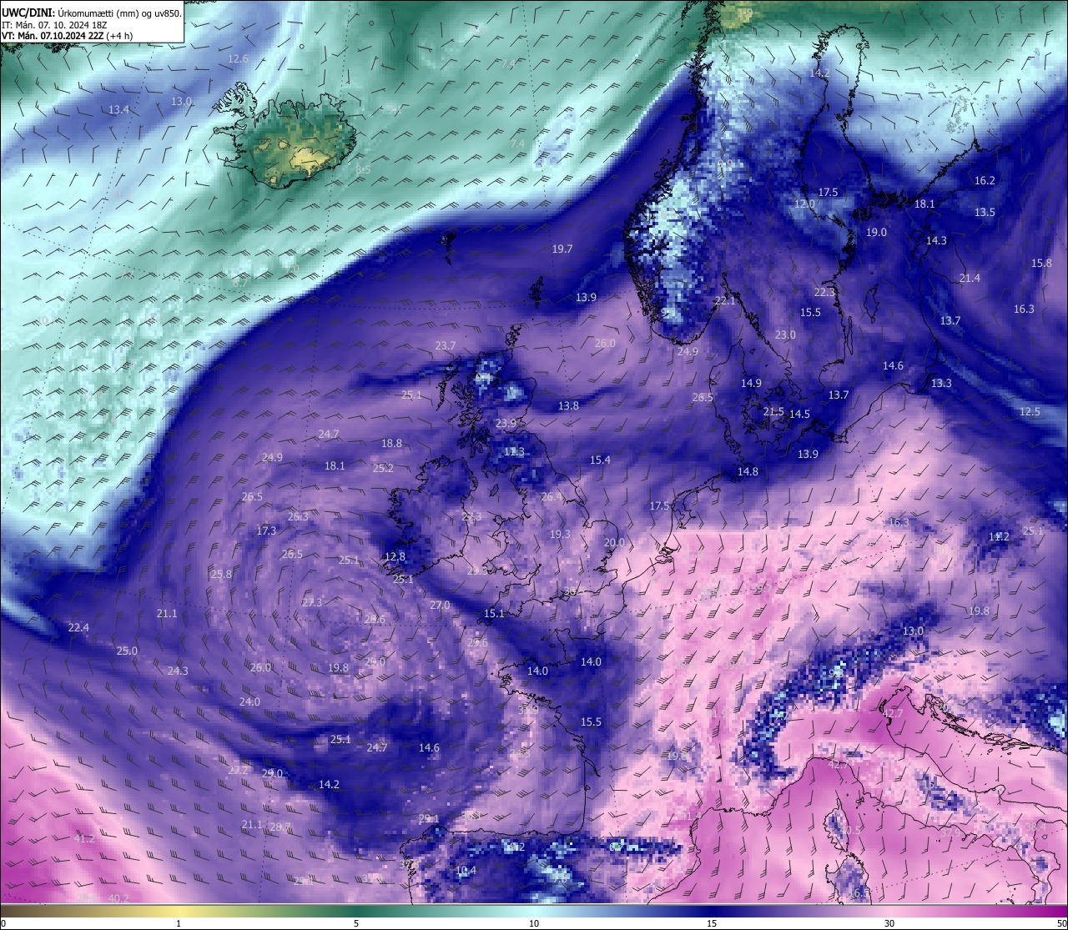Click the 'UWC/DINI: Úrkomumætti (mm) og uv850.' title
Viewport: 1068px width, 930px height.
click(x=92, y=13)
